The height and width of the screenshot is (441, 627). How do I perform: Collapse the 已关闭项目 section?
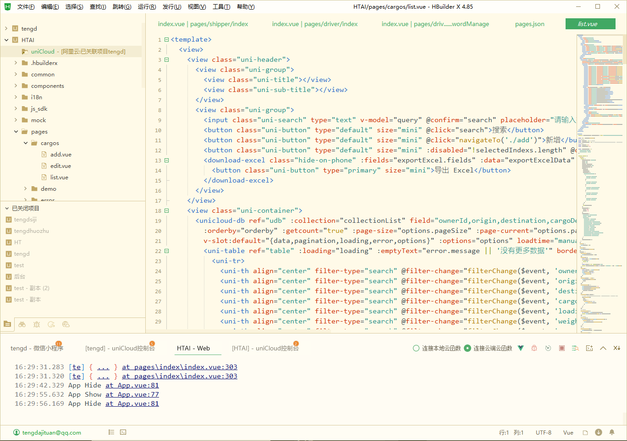point(7,208)
